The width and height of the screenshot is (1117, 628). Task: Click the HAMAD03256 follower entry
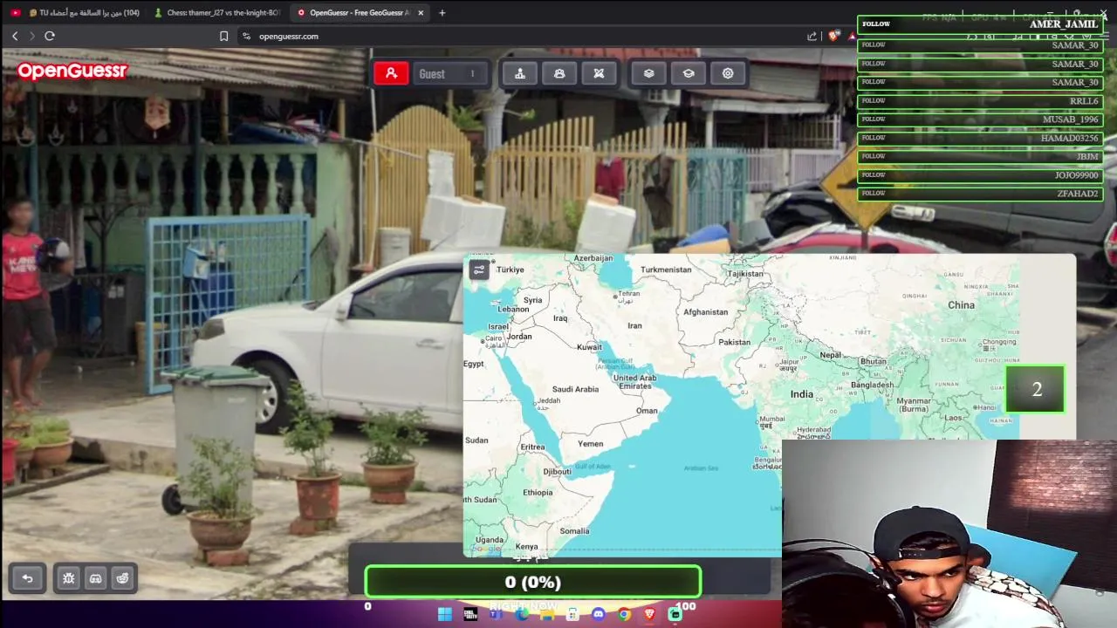pyautogui.click(x=980, y=138)
